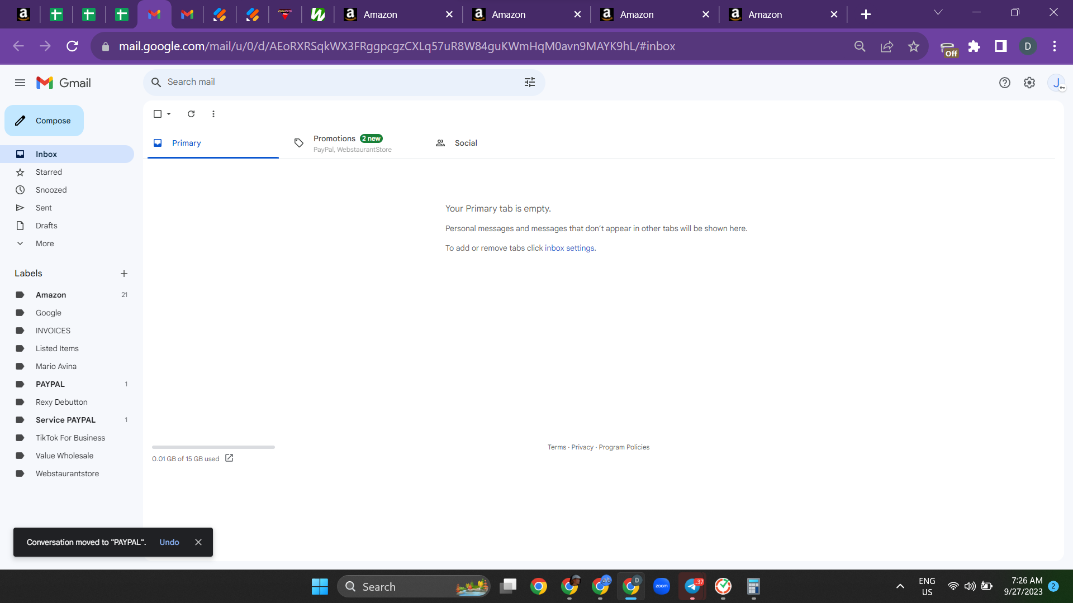
Task: Click the search options filter icon
Action: (x=530, y=82)
